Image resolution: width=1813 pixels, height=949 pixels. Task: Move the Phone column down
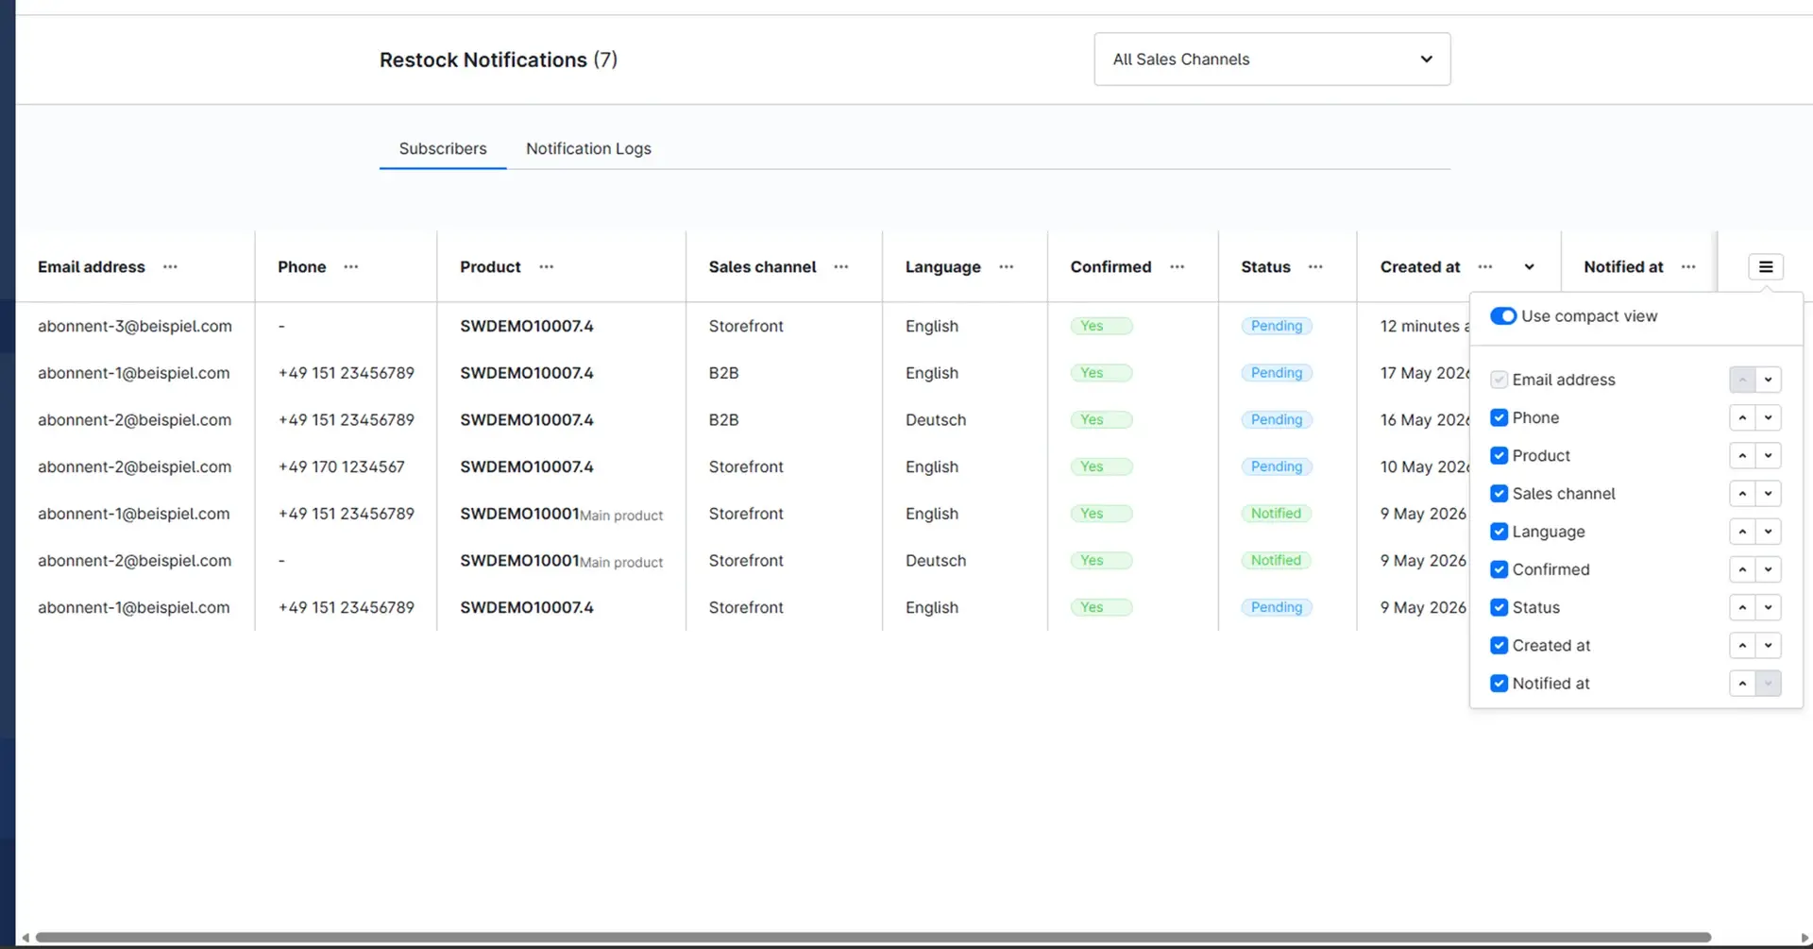(x=1769, y=417)
